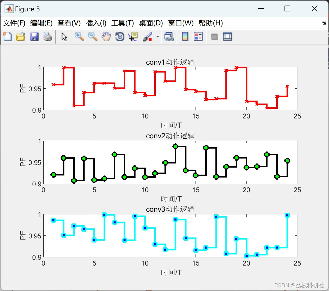Click the conv1动作逻辑 plot title
Screen dimensions: 329x291
point(170,62)
